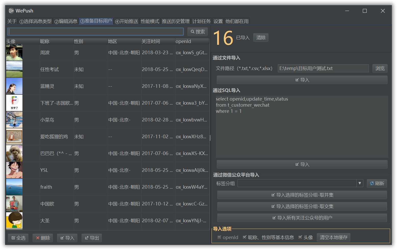Click avatar thumbnail of 蓝精灵
397x250 pixels.
coord(14,86)
